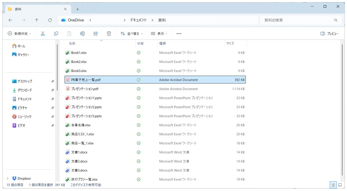The height and width of the screenshot is (191, 347).
Task: Click the Cut scissors icon in toolbar
Action: point(43,34)
